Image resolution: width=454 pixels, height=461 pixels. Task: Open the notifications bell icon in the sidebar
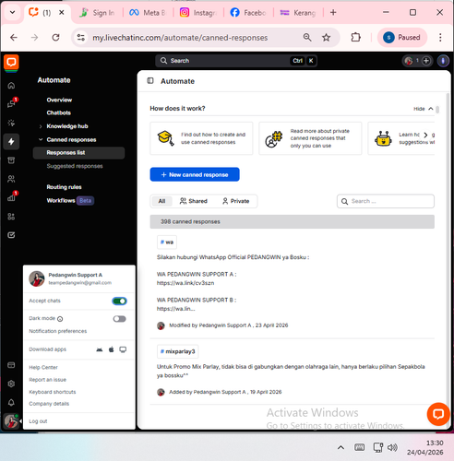coord(11,403)
